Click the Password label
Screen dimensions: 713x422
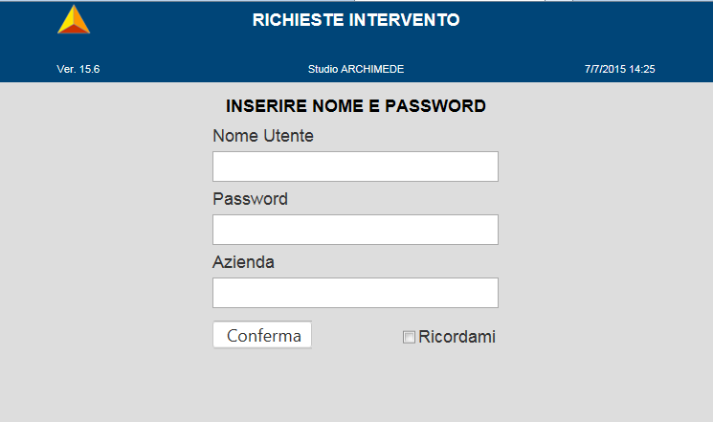pyautogui.click(x=250, y=199)
